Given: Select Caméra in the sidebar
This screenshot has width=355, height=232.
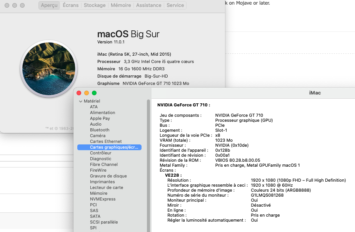Looking at the screenshot, I should 98,136.
